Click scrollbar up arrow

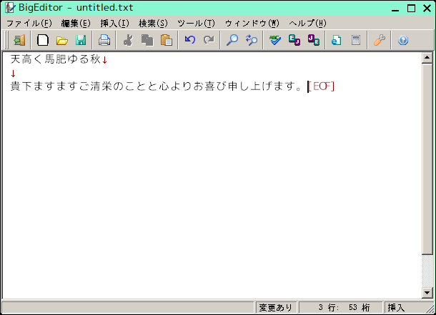coord(427,58)
